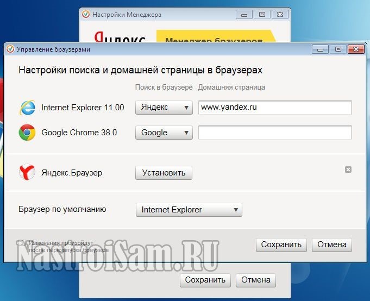Screen dimensions: 370x301
Task: Click the Internet Explorer browser icon
Action: (27, 108)
